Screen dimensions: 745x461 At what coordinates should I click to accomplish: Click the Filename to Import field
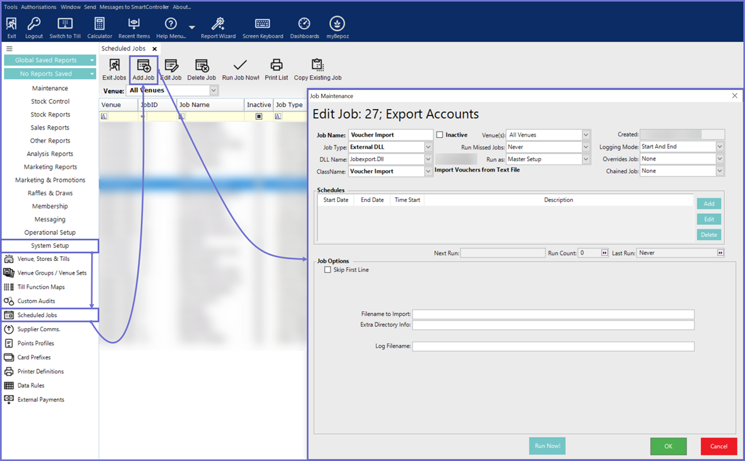point(553,314)
